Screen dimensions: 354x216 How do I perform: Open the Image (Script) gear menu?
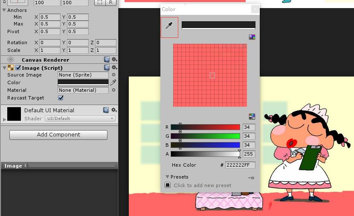[114, 67]
